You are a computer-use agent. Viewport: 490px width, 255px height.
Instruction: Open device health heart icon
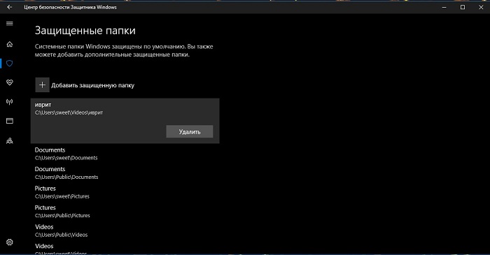[x=10, y=82]
